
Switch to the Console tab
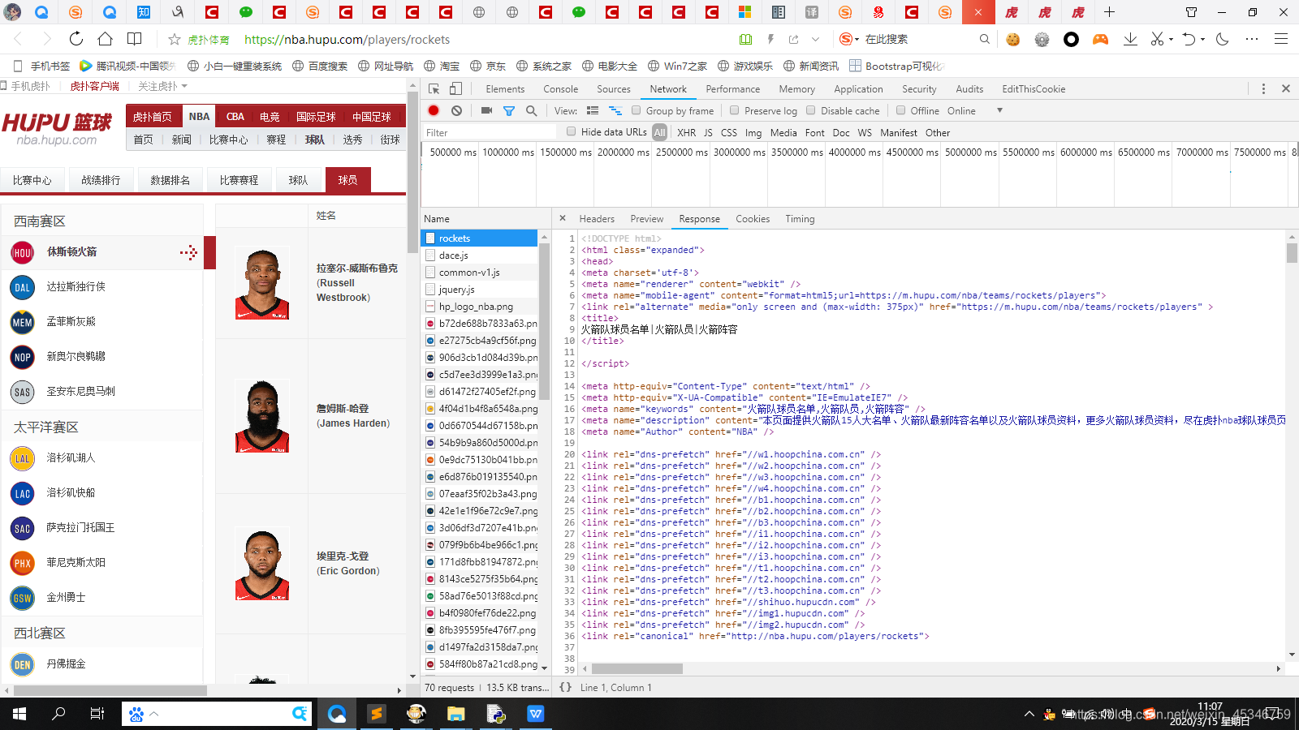click(560, 89)
